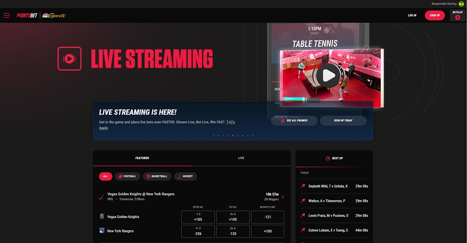Click the Live Streaming banner headline
This screenshot has height=243, width=467.
click(x=152, y=58)
